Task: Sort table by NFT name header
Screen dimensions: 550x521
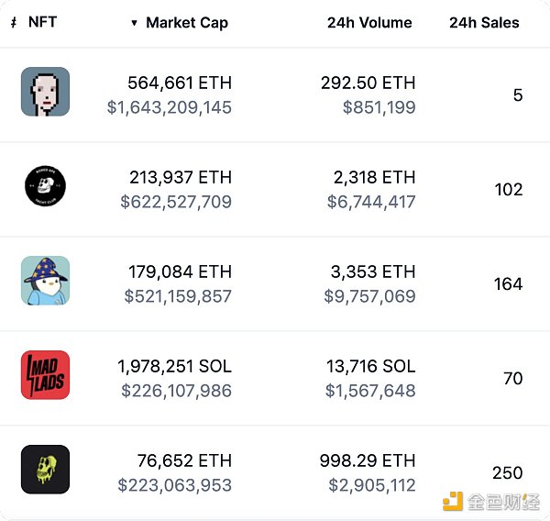Action: click(x=42, y=22)
